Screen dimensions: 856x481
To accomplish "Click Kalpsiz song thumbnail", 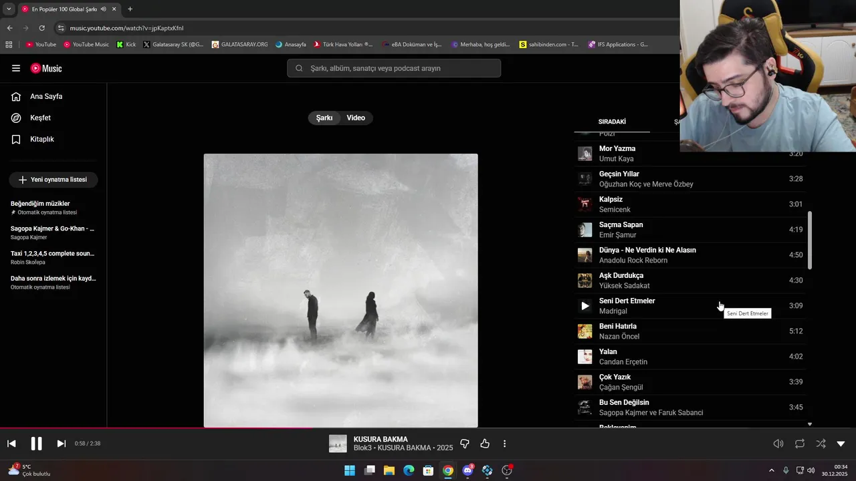I will 585,204.
